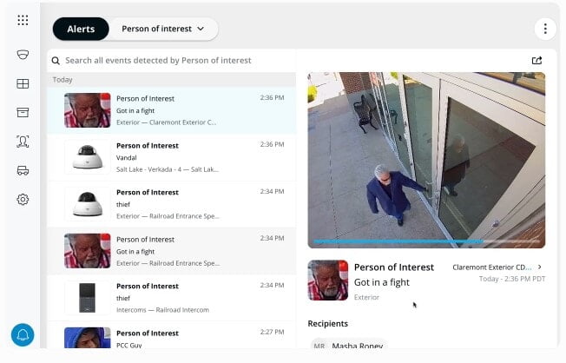
Task: Click the search magnifier icon
Action: point(56,60)
